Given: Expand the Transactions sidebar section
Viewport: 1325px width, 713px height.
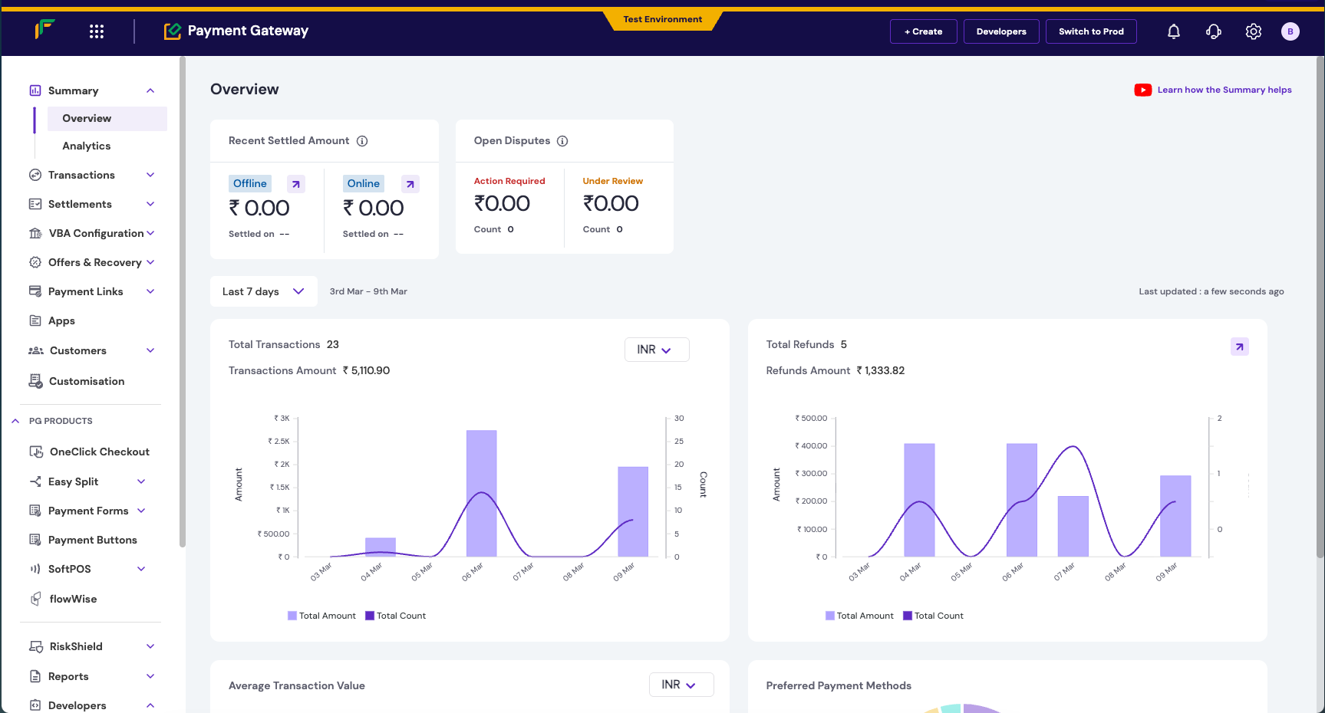Looking at the screenshot, I should click(x=150, y=175).
